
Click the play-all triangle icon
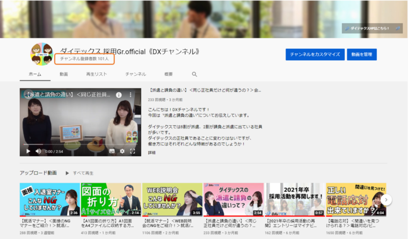(x=67, y=173)
